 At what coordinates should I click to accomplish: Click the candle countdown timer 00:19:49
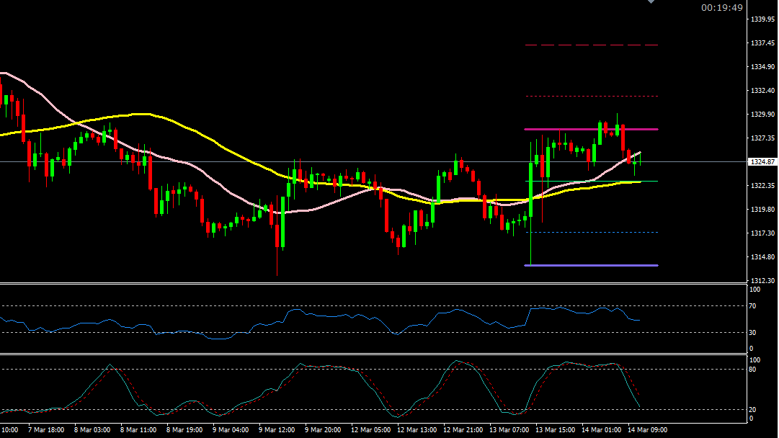[x=721, y=8]
